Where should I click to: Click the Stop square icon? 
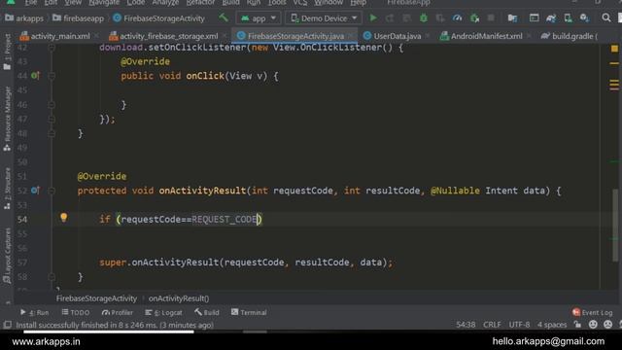491,17
